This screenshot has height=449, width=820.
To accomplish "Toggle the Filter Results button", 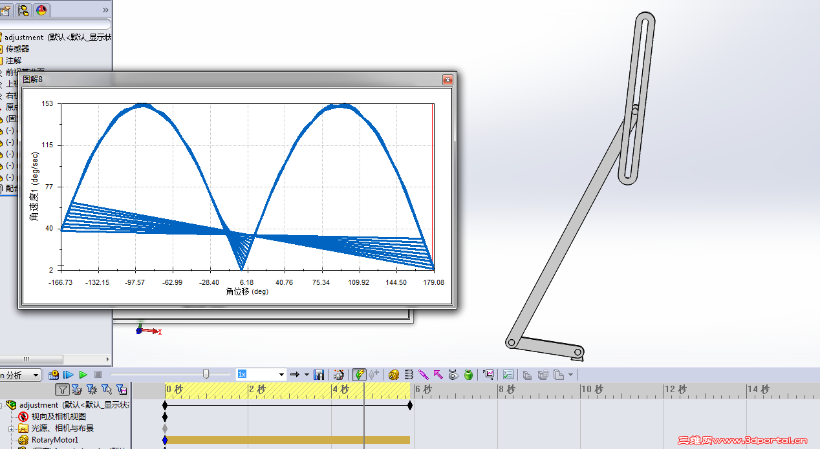I will tap(122, 389).
